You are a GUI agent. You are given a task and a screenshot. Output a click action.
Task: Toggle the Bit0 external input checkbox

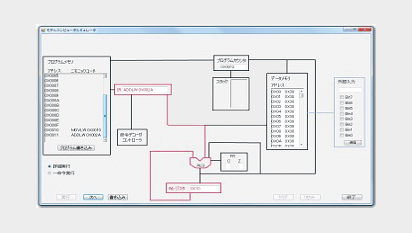click(342, 135)
